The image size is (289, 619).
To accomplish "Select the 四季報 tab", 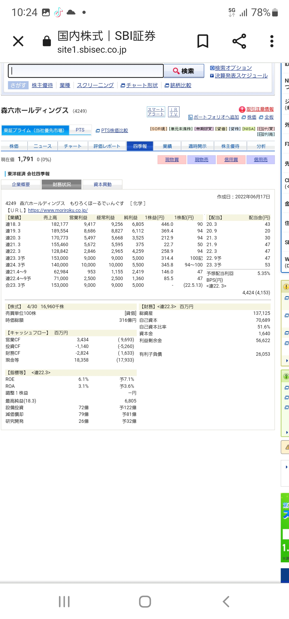I will pos(140,146).
